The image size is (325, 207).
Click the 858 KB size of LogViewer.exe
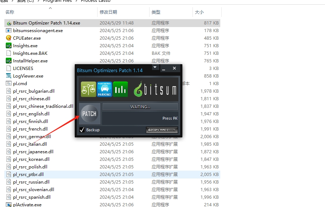tap(211, 76)
